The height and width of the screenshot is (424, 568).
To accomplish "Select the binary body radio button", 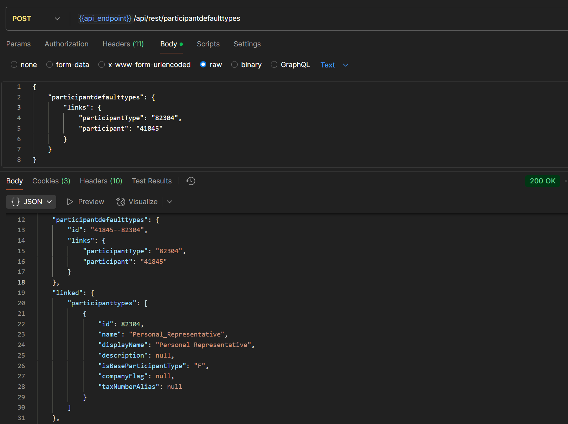I will (234, 65).
